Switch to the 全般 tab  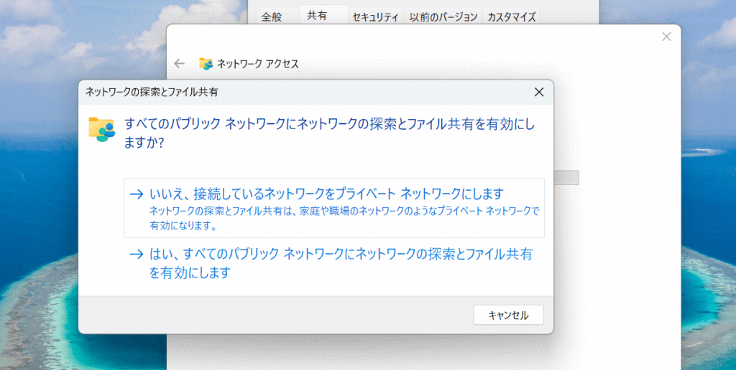272,16
